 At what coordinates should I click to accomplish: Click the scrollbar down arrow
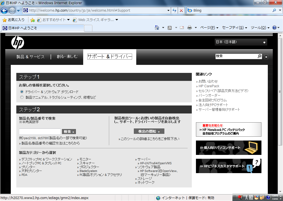280,192
